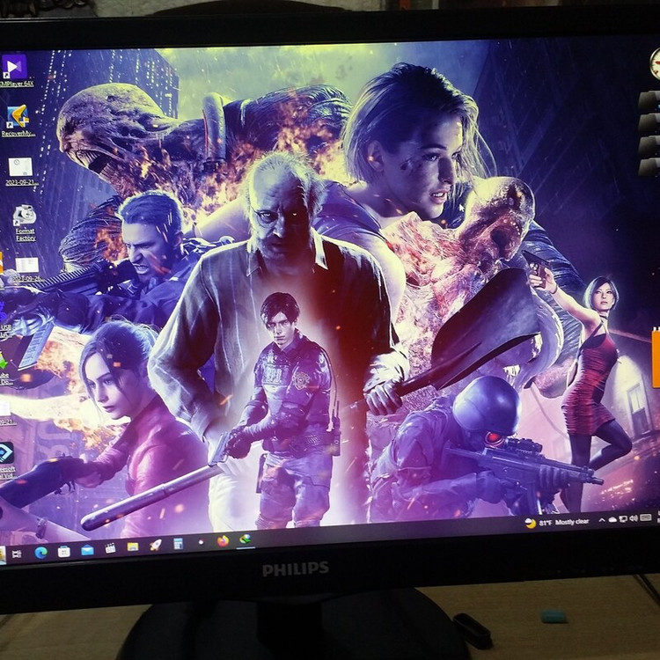Open the KMPlayer 64X desktop shortcut
Image resolution: width=660 pixels, height=660 pixels.
pyautogui.click(x=14, y=69)
